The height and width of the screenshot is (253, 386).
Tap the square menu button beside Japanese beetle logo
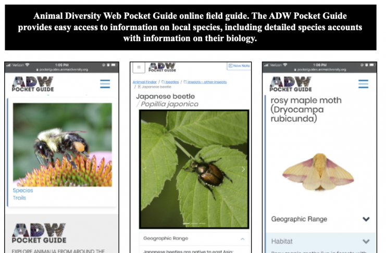(139, 67)
